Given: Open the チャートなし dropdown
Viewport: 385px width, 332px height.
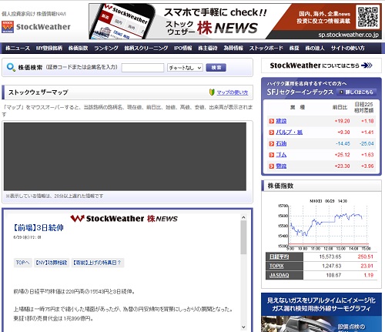Looking at the screenshot, I should click(185, 68).
